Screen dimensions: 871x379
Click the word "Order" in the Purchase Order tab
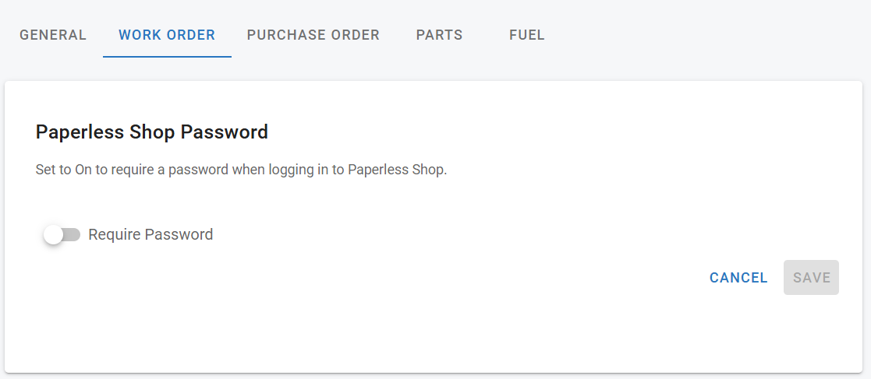tap(352, 35)
